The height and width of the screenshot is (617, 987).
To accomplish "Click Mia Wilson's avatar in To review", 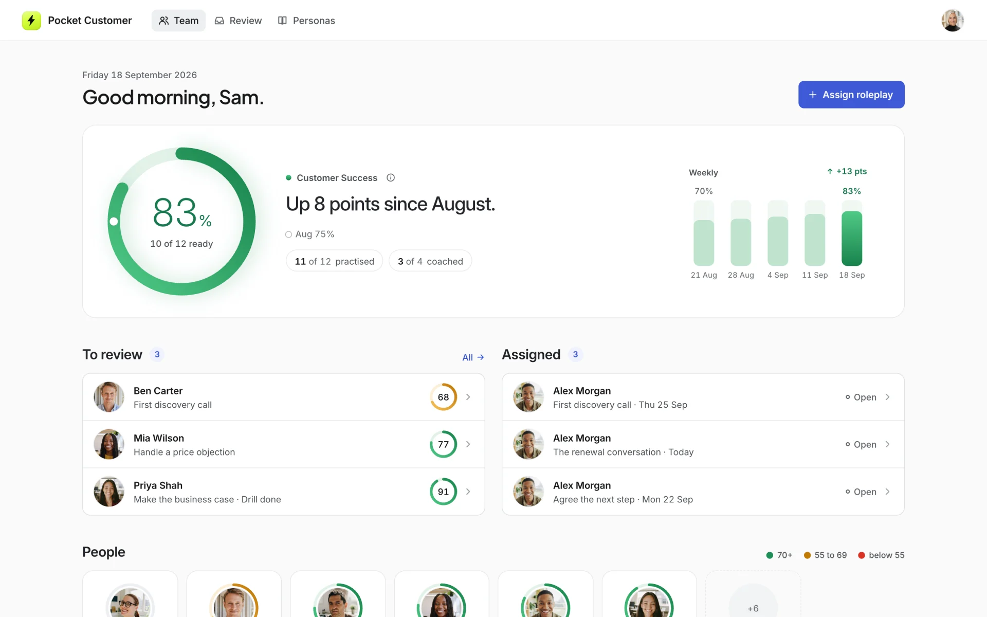I will (109, 444).
